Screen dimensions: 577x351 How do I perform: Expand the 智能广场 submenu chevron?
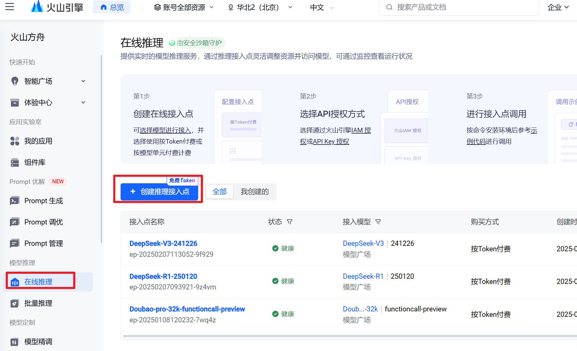point(83,81)
